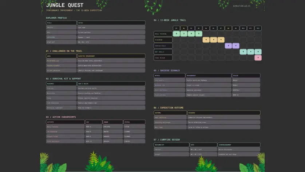The height and width of the screenshot is (172, 305).
Task: Click the 'Define measurable expectations' cell
Action: 111,66
